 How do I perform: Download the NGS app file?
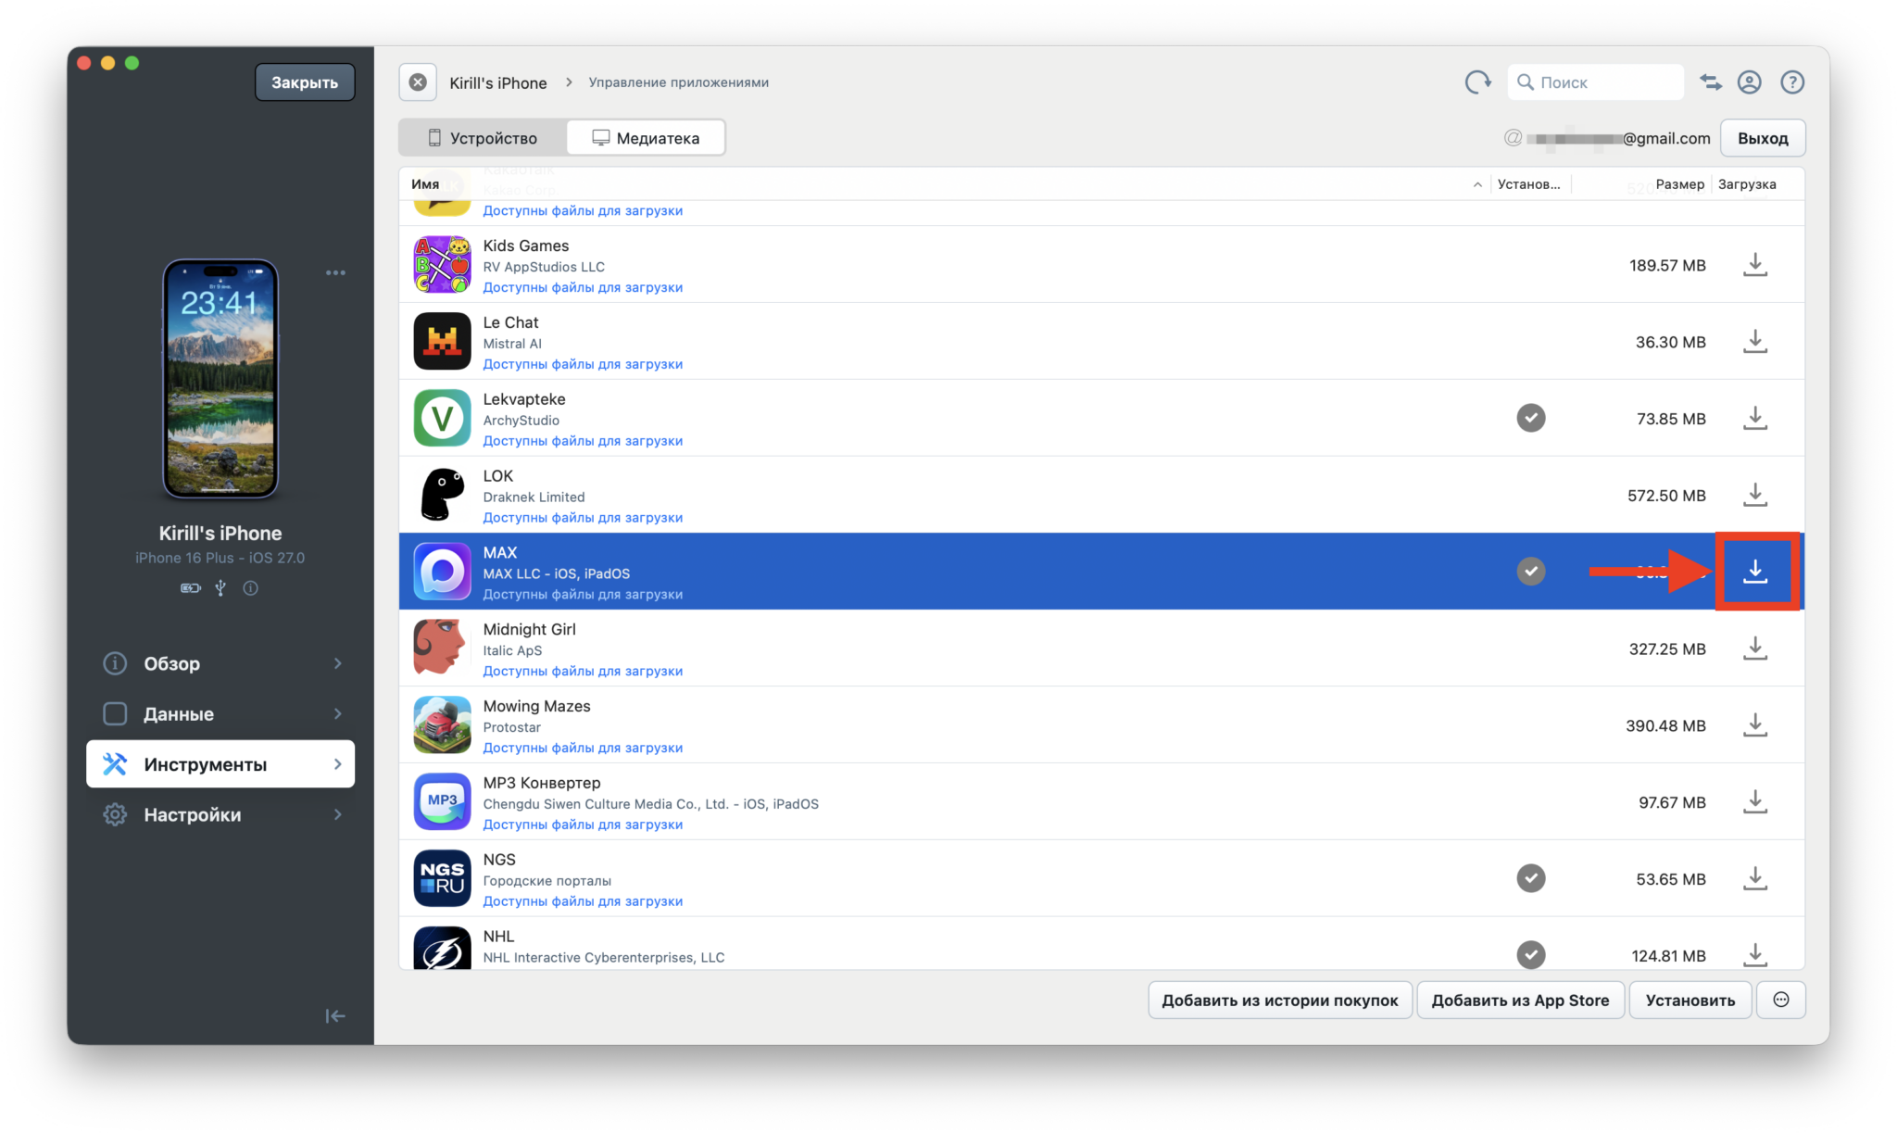coord(1754,879)
